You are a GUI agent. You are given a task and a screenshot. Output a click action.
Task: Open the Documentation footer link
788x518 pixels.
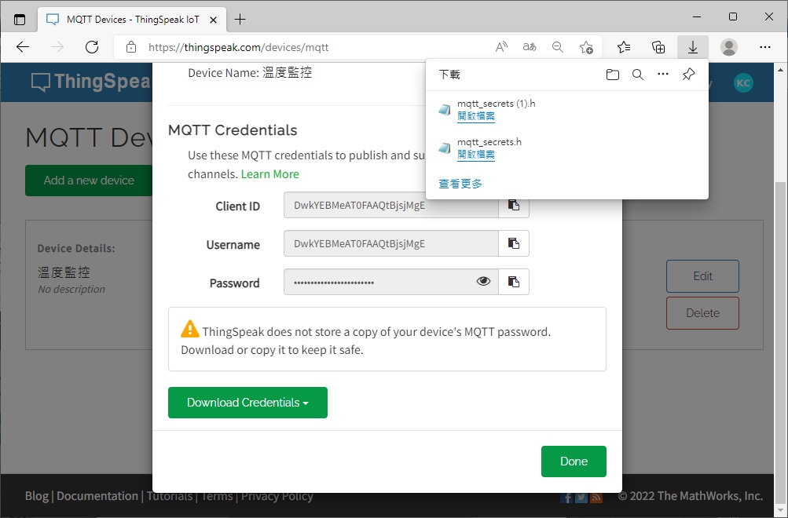click(x=97, y=496)
